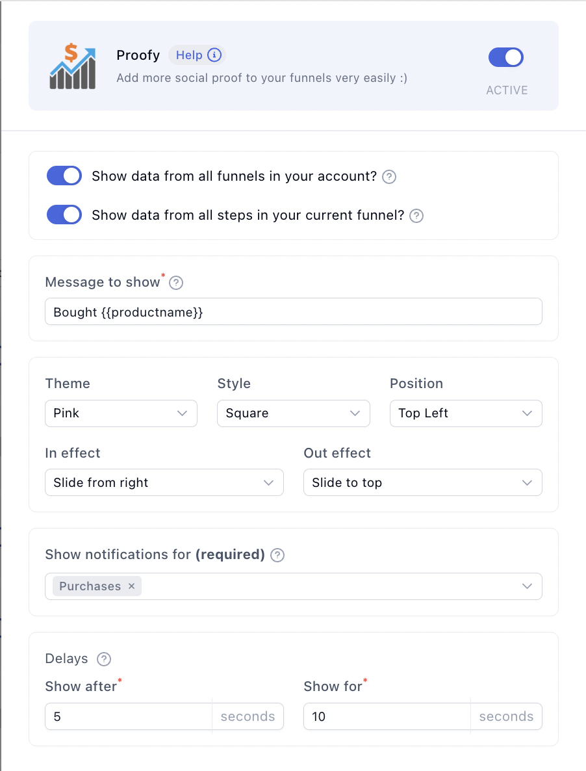586x771 pixels.
Task: Open help tooltip for all funnels option
Action: pos(389,177)
